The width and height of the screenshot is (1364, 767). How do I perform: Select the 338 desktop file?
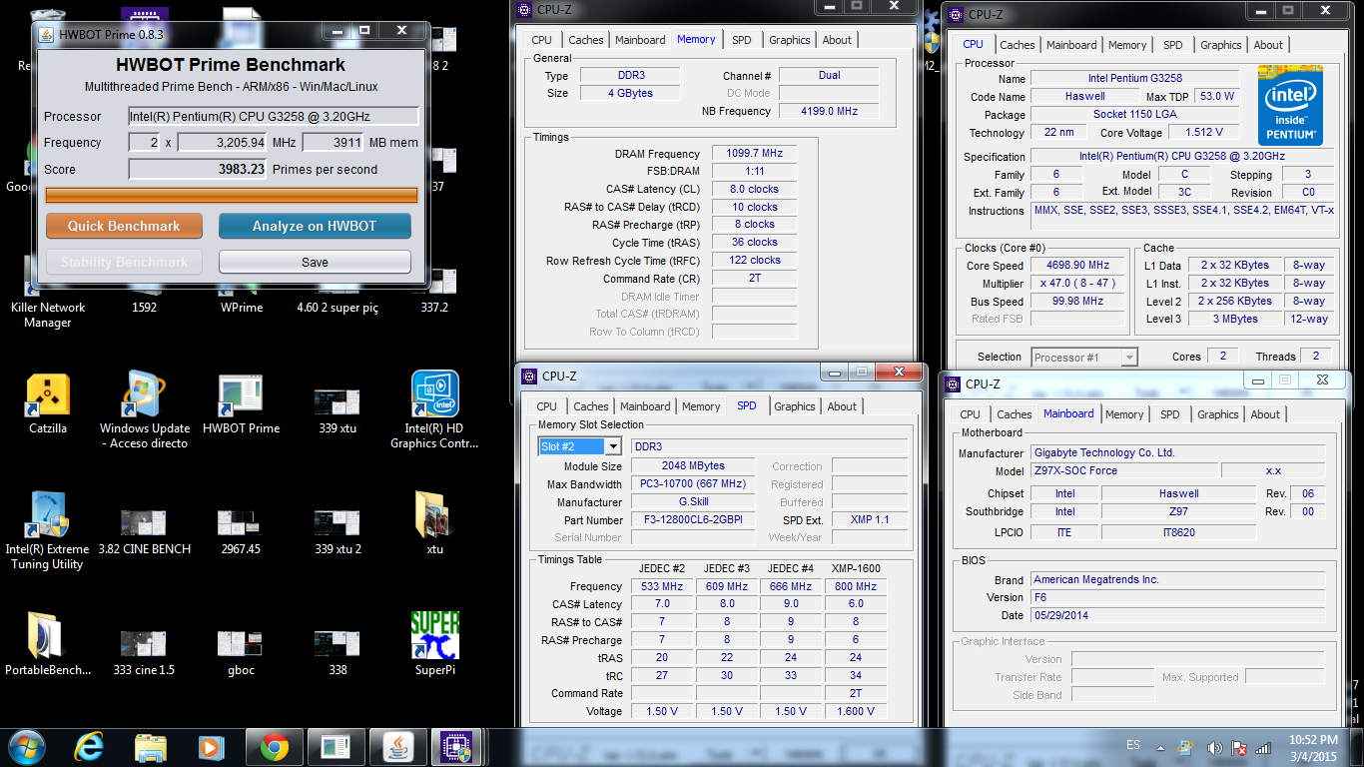click(338, 651)
